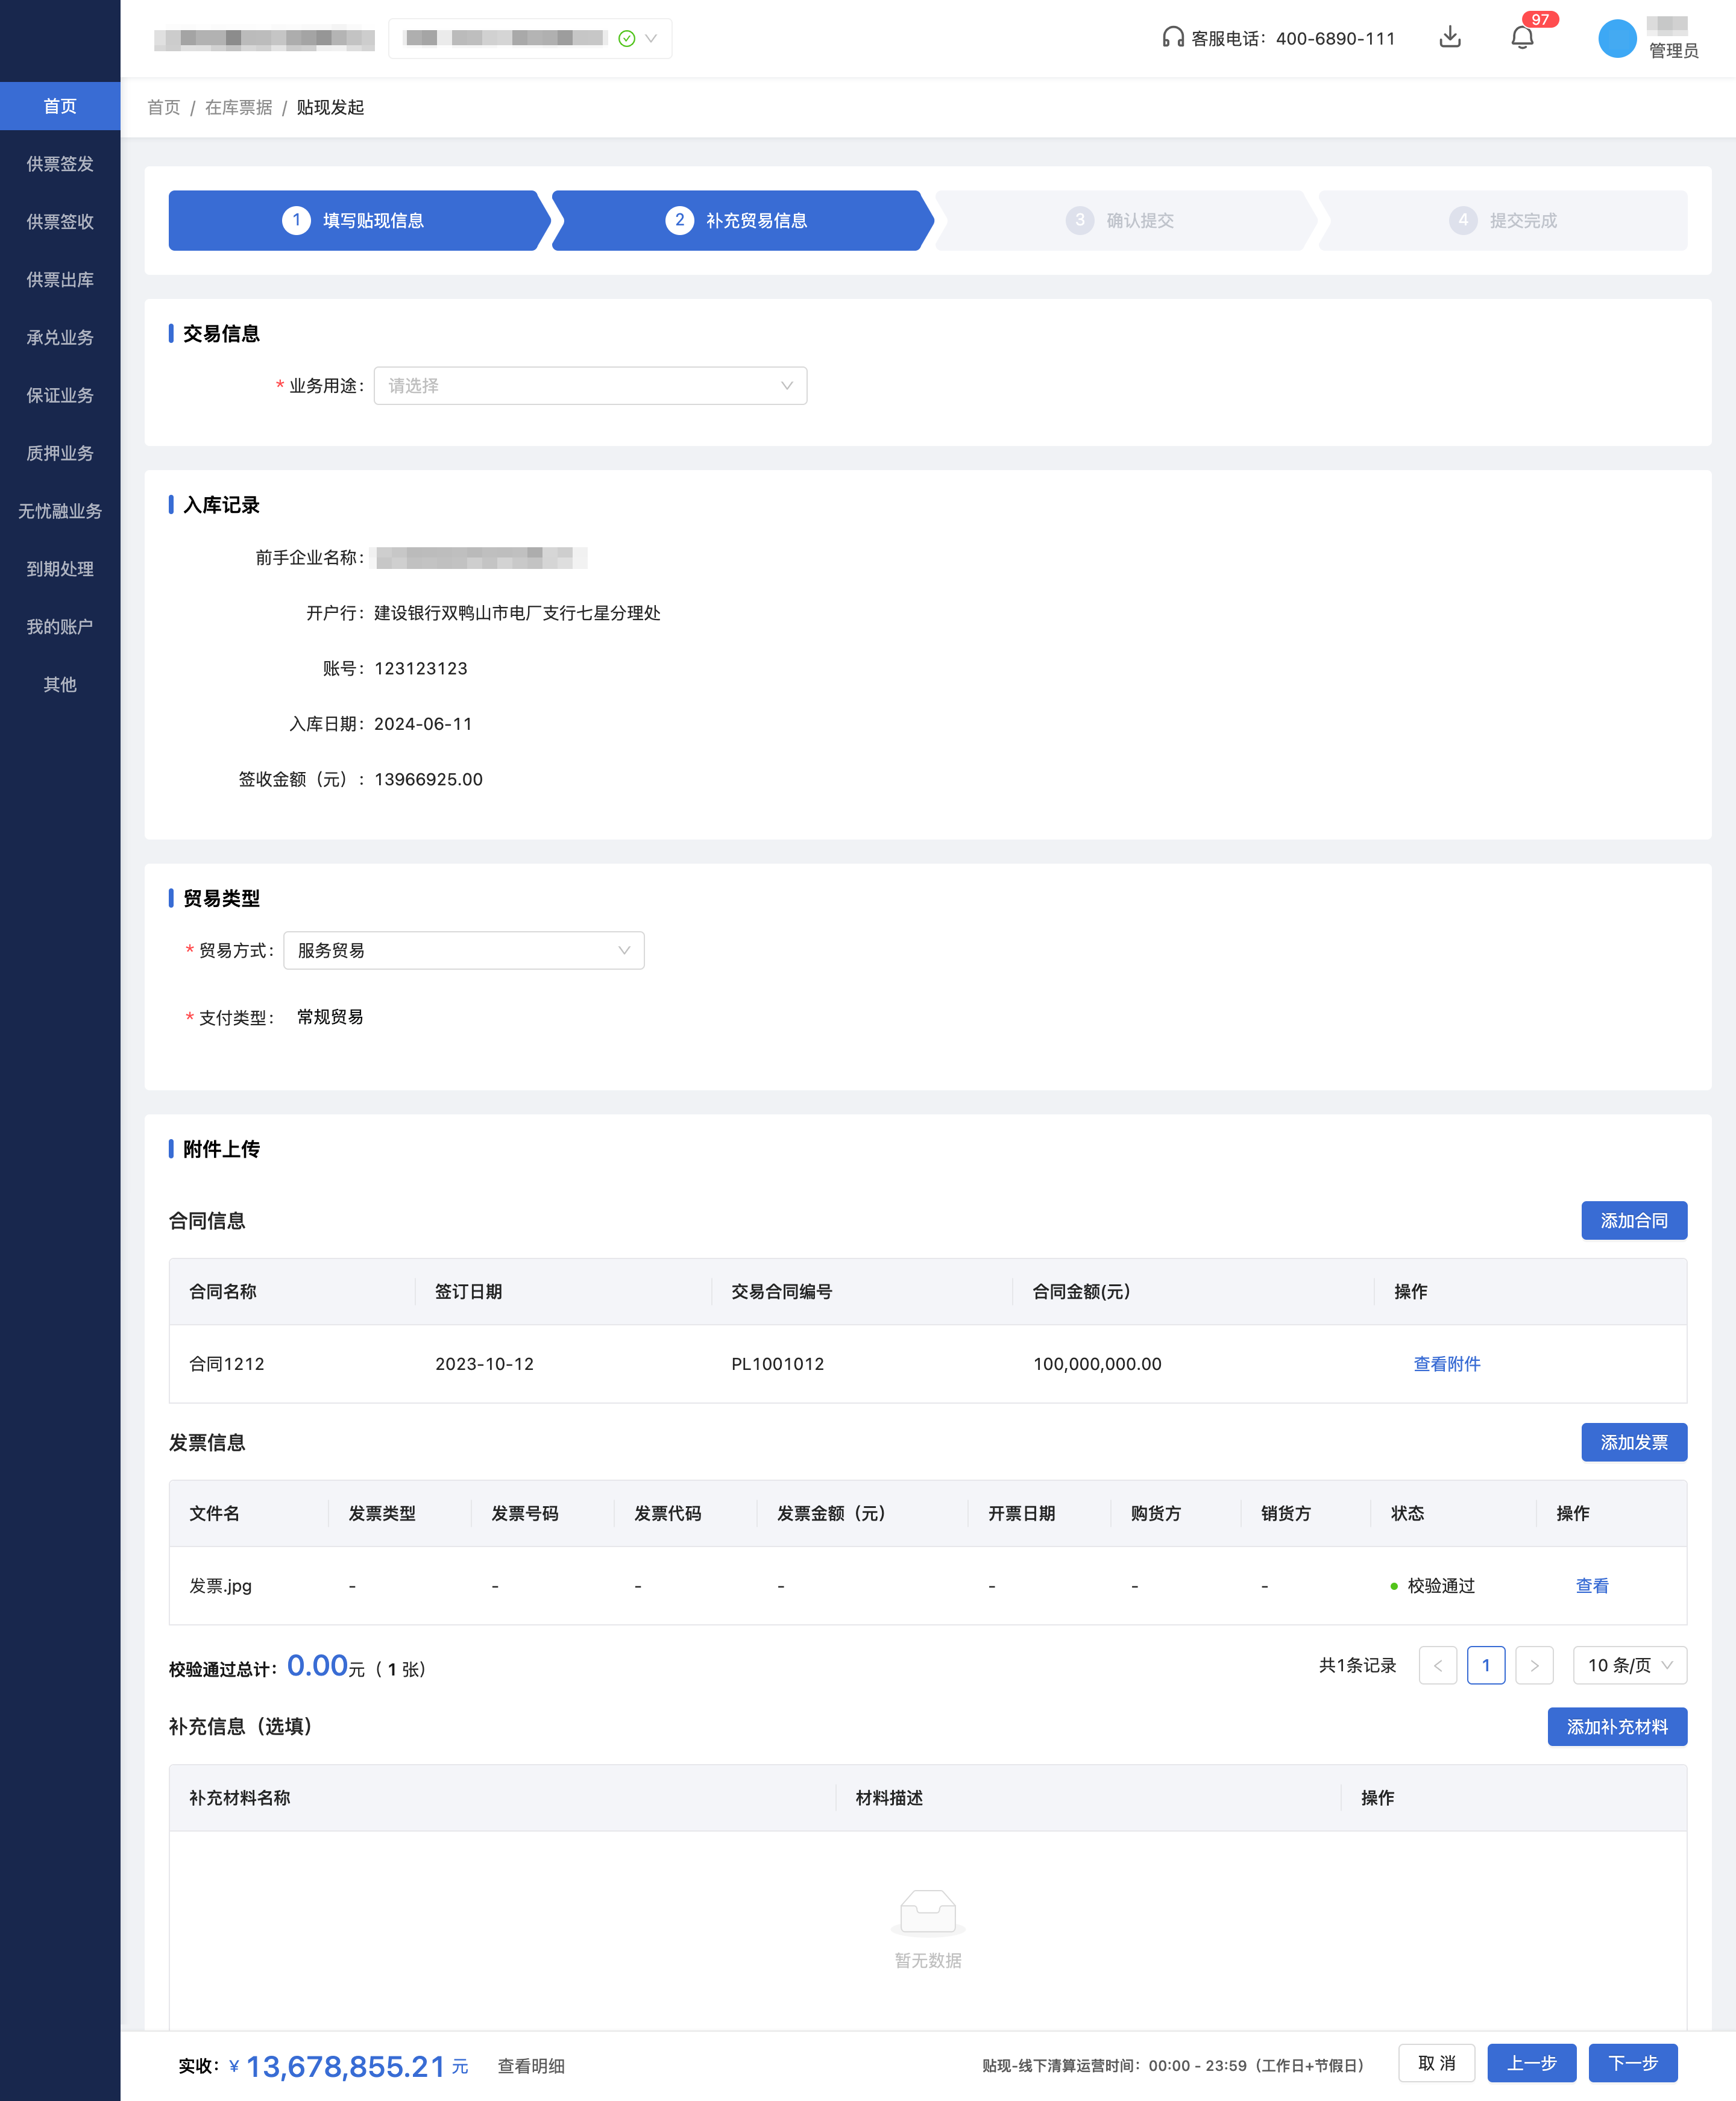The width and height of the screenshot is (1736, 2101).
Task: Click step 4 提交完成
Action: click(x=1503, y=220)
